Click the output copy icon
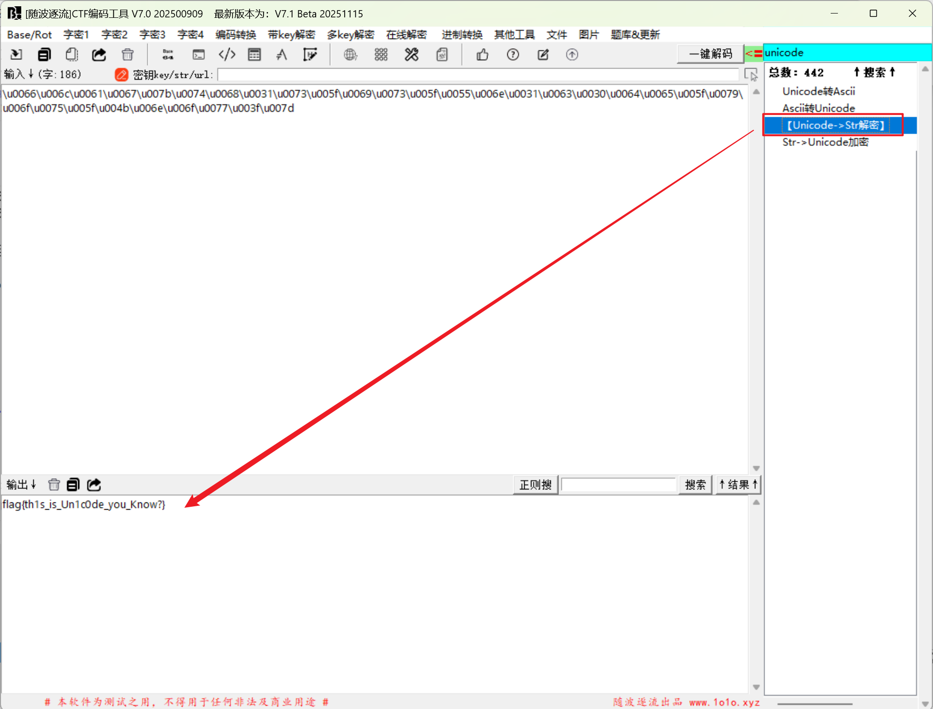This screenshot has height=709, width=933. pyautogui.click(x=73, y=484)
